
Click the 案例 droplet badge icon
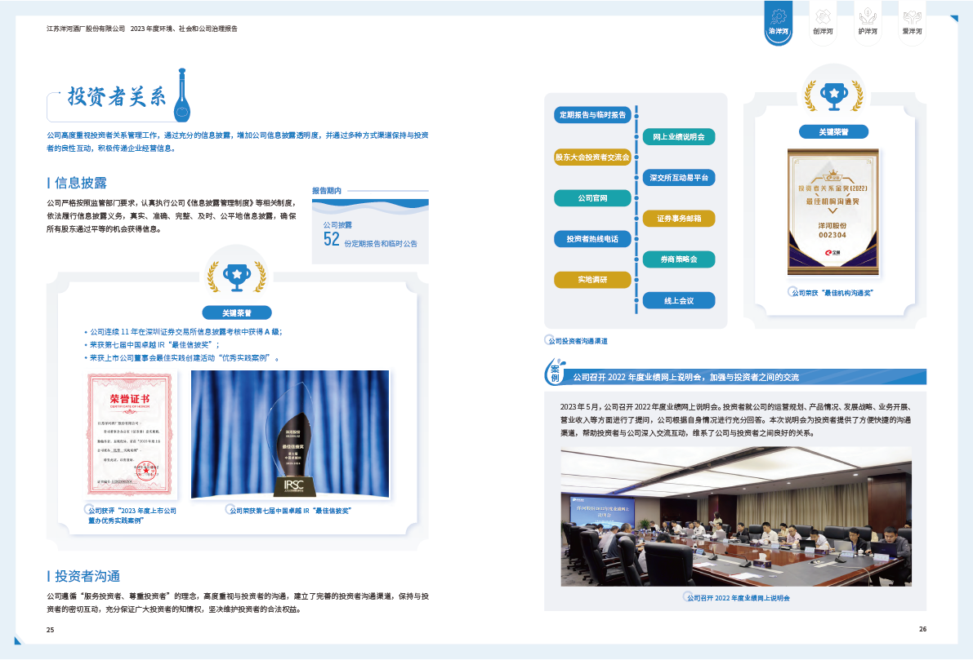coord(553,374)
